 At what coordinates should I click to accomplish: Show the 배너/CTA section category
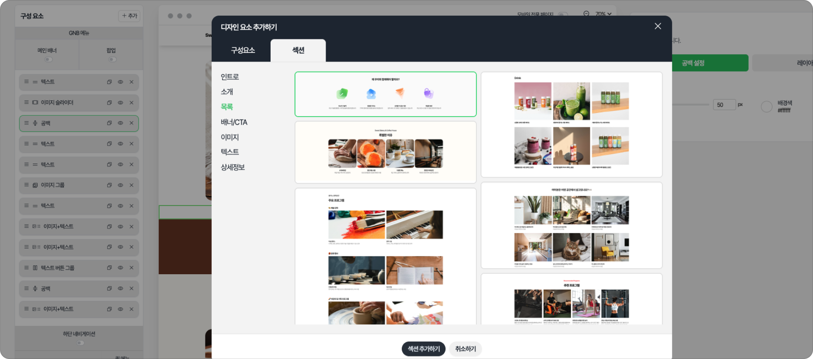click(x=234, y=122)
